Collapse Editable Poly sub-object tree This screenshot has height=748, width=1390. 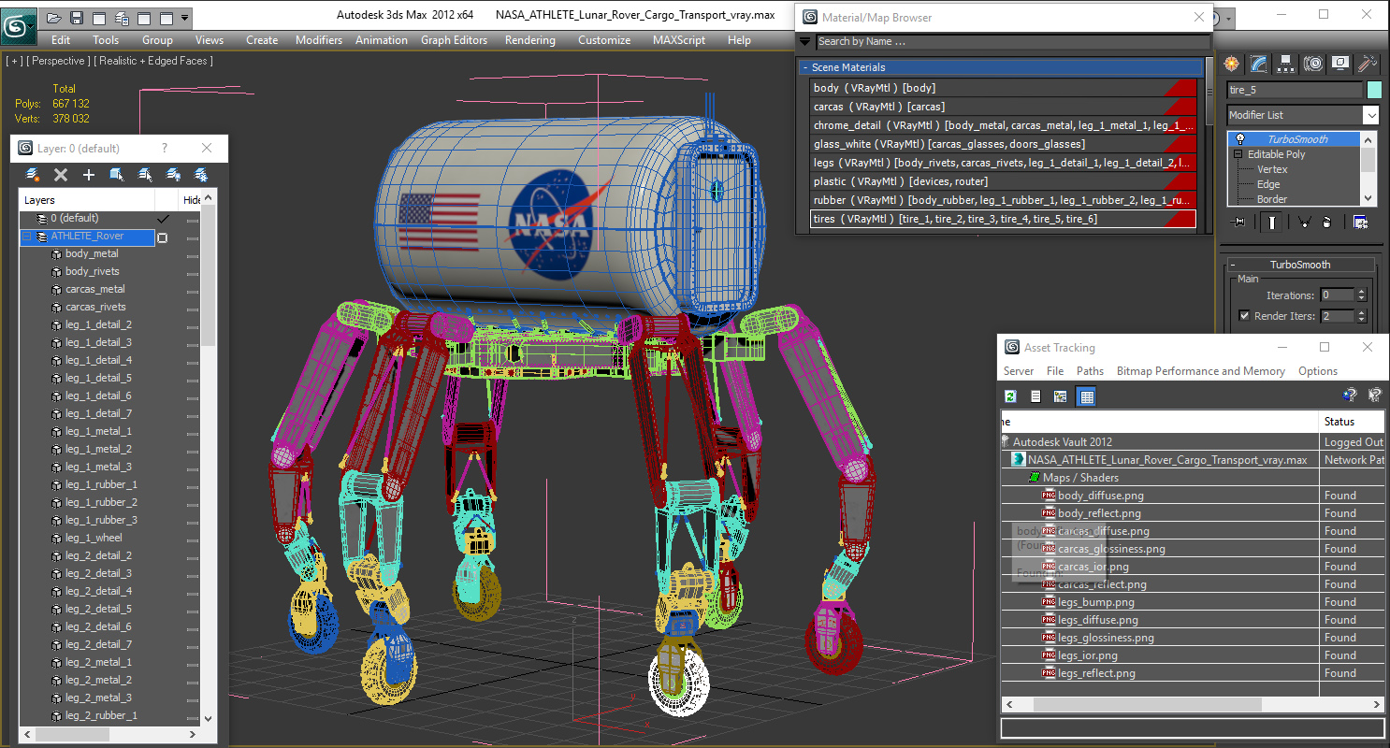tap(1238, 154)
